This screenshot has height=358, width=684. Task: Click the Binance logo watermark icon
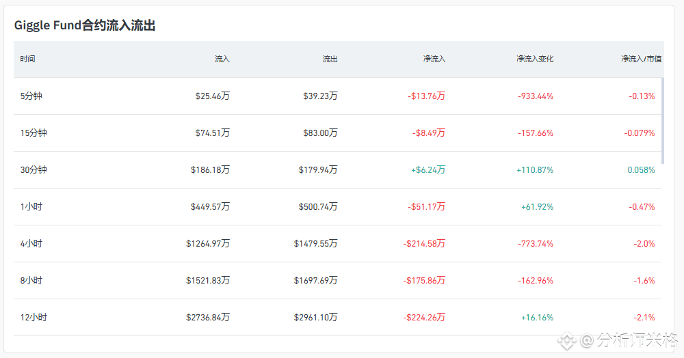(566, 340)
